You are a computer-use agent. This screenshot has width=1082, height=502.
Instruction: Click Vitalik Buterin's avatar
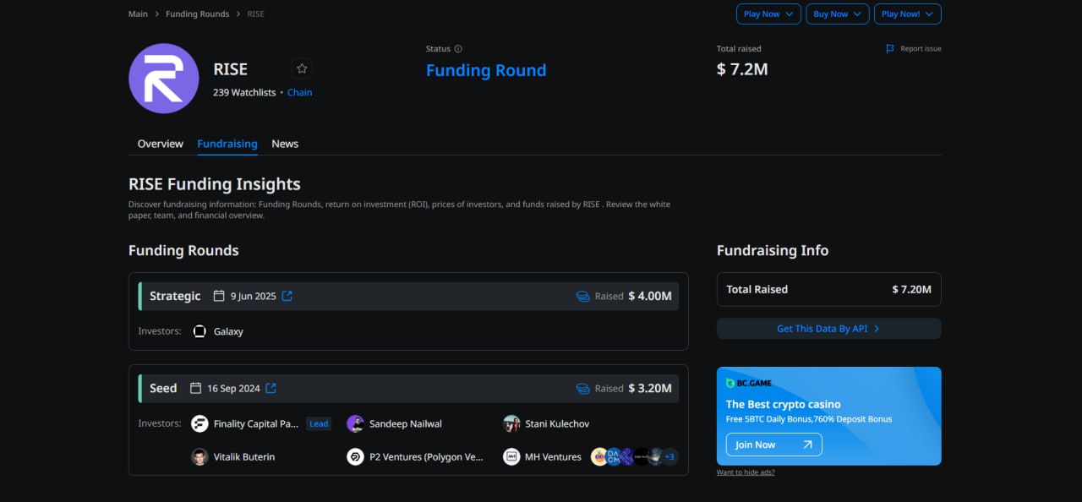[199, 456]
